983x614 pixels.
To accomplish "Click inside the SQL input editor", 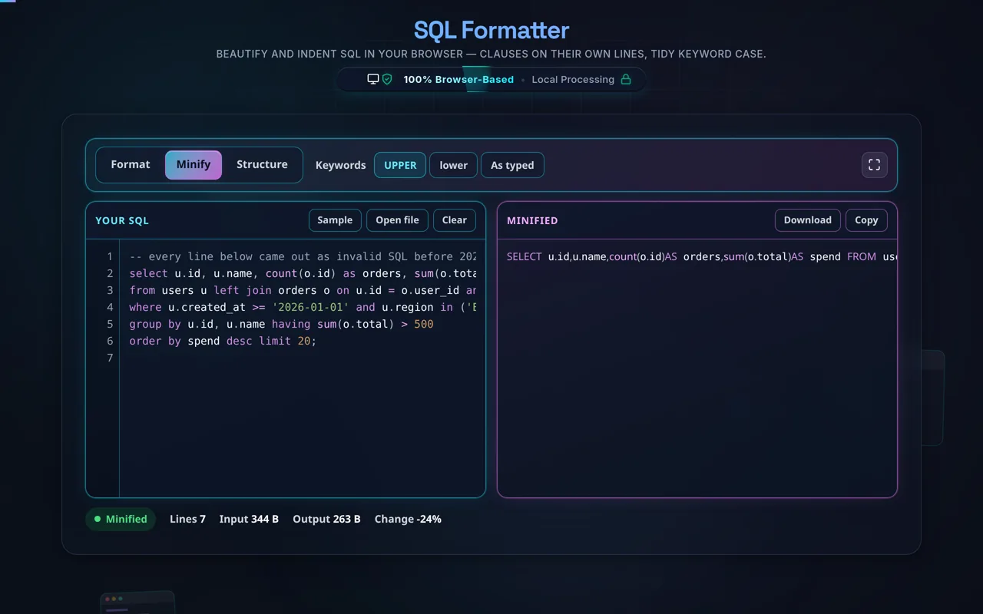I will click(x=303, y=368).
